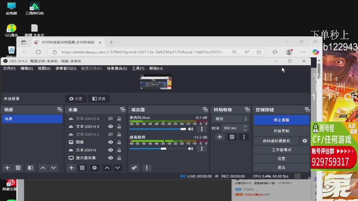Open the 帮助(H) menu
The height and width of the screenshot is (201, 358).
point(156,68)
